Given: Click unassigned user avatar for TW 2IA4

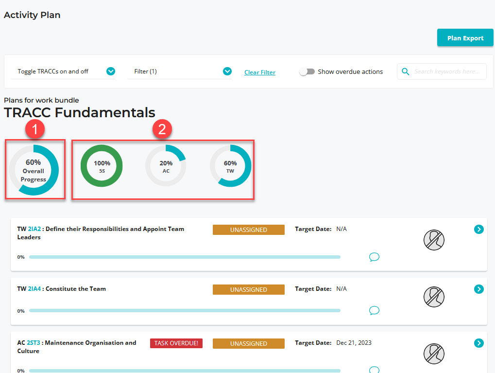Looking at the screenshot, I should tap(434, 297).
